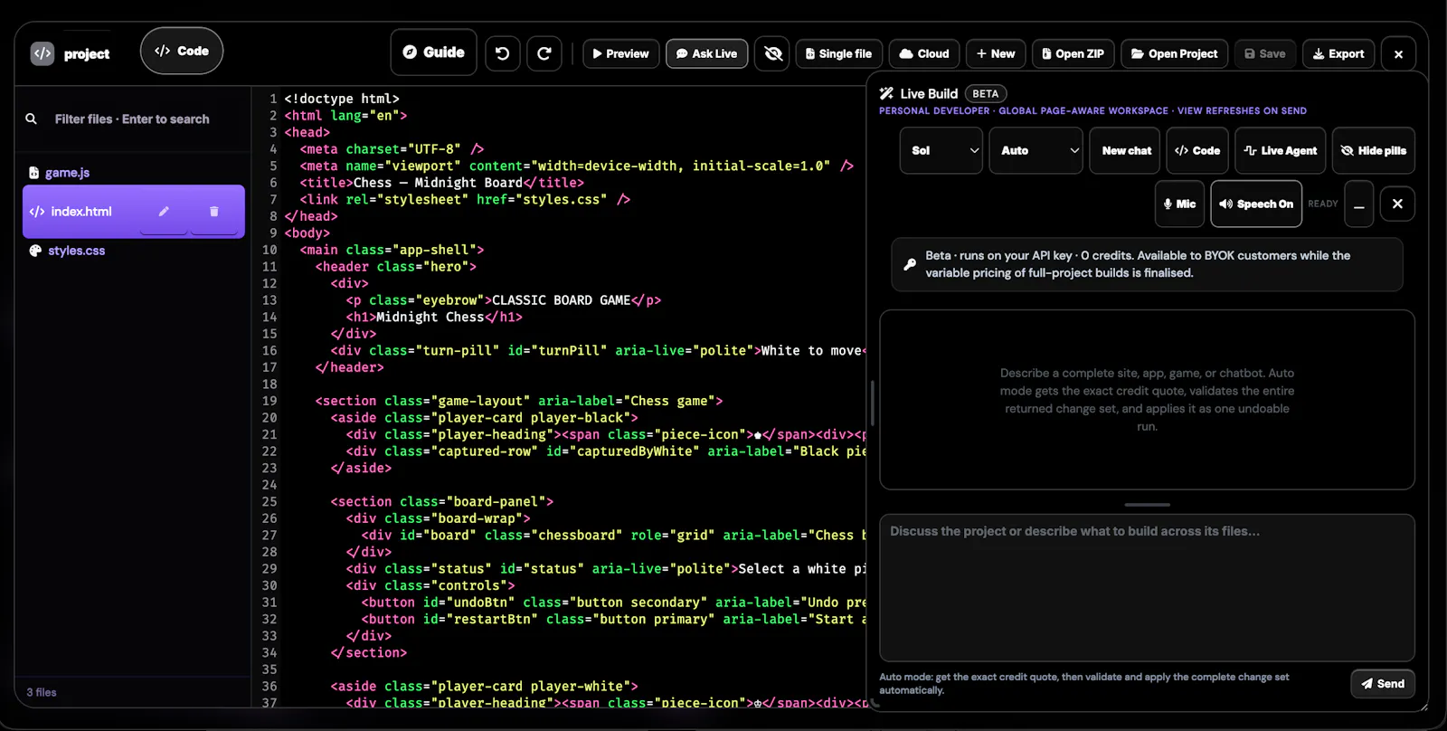Screen dimensions: 1447x731
Task: Click the Live Build prompt text area
Action: pos(1147,588)
